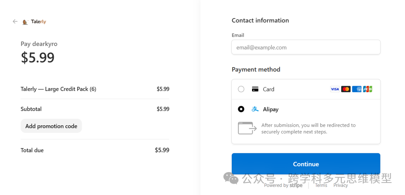The height and width of the screenshot is (195, 405).
Task: Click the blue Alipay logo icon
Action: tap(255, 109)
